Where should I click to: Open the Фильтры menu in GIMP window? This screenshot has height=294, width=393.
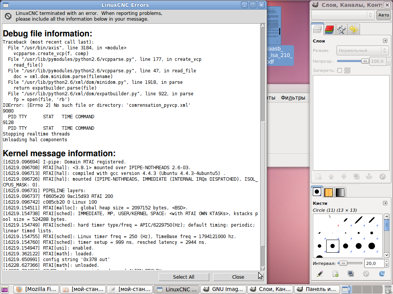(293, 98)
